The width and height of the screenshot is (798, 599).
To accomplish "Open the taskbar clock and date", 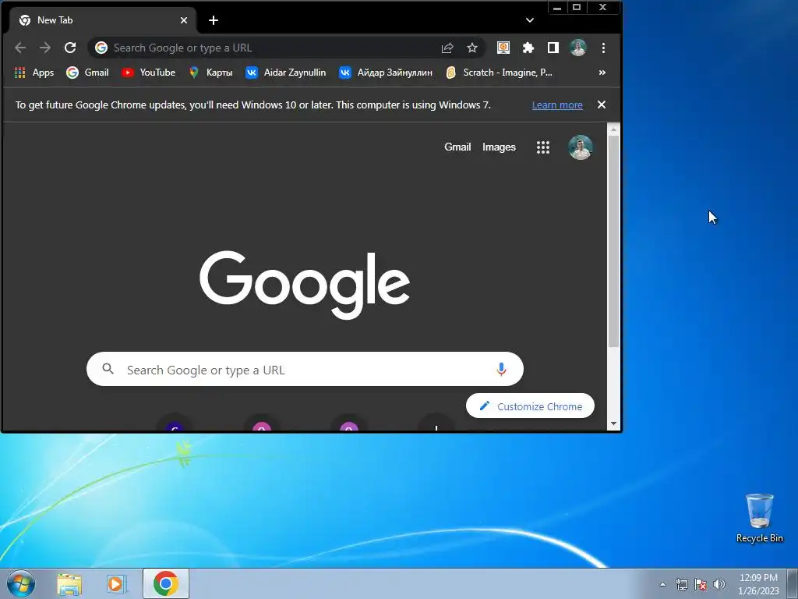I will 758,584.
